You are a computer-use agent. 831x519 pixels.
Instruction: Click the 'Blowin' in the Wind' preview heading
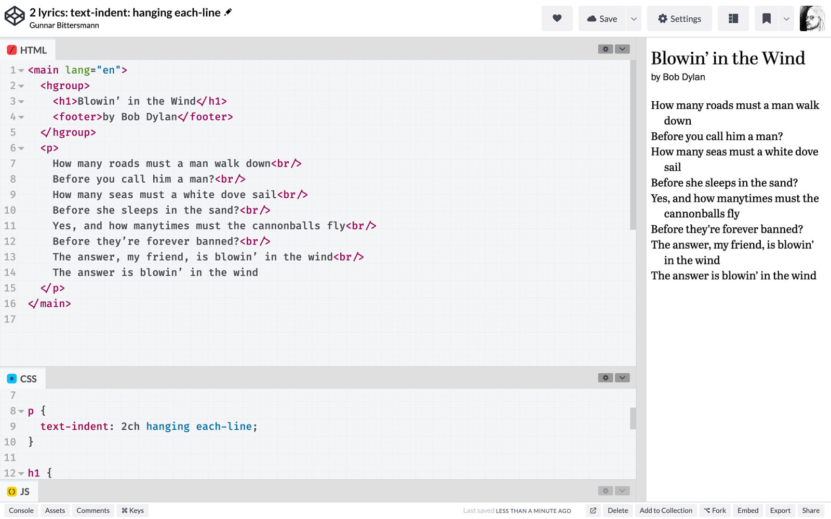(728, 58)
